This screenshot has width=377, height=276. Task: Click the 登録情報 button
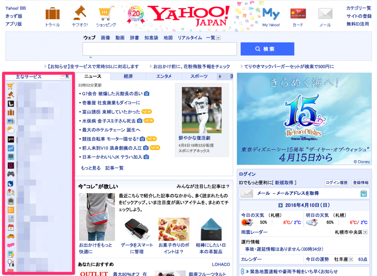[x=361, y=183]
